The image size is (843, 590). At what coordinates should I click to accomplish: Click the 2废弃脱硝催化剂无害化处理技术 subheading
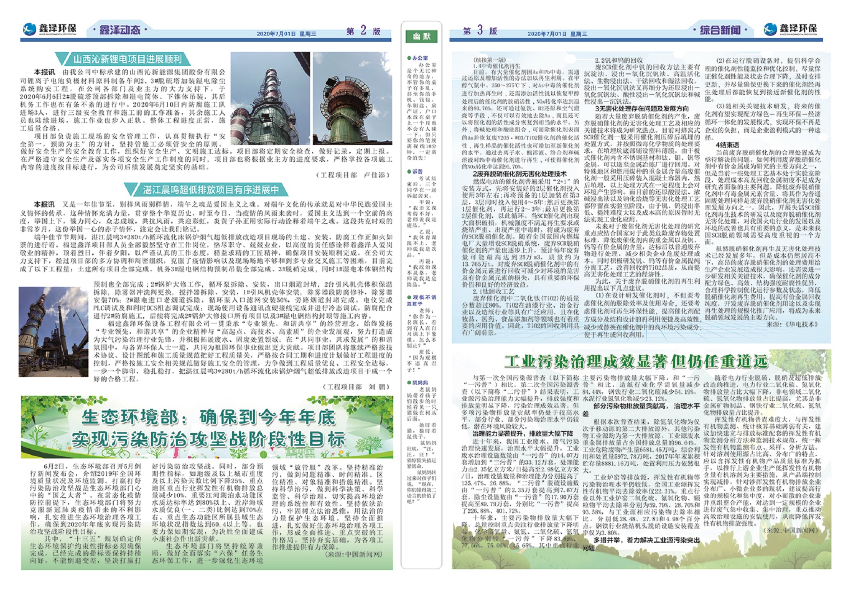519,174
